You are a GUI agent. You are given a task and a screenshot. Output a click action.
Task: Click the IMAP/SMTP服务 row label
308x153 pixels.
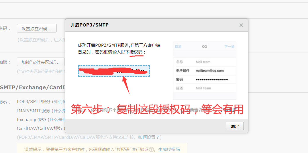34,111
